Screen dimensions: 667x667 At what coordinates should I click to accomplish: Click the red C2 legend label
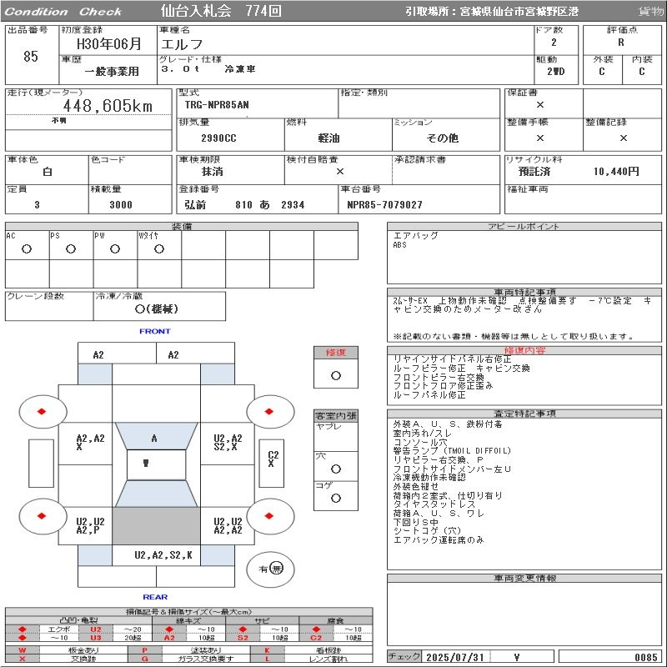point(316,638)
